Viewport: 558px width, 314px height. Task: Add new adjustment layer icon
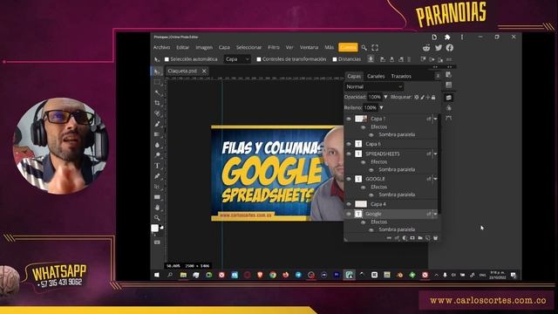pyautogui.click(x=405, y=238)
